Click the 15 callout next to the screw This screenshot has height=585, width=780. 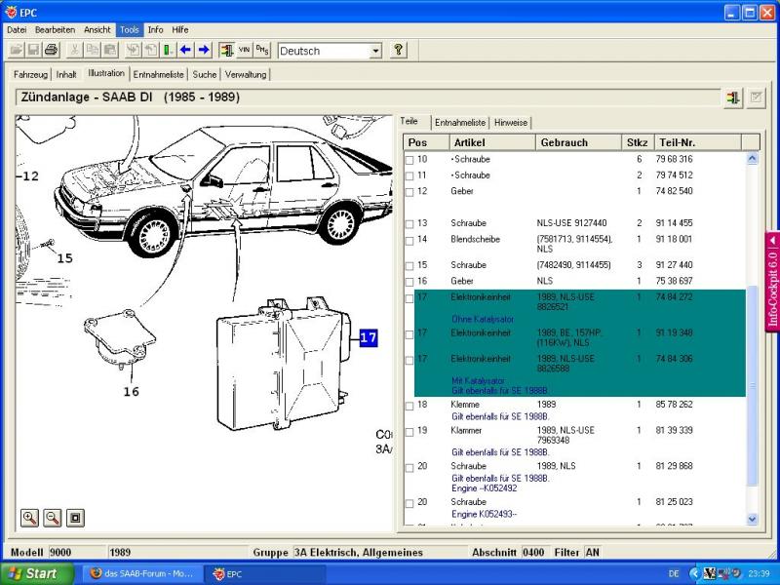[64, 258]
